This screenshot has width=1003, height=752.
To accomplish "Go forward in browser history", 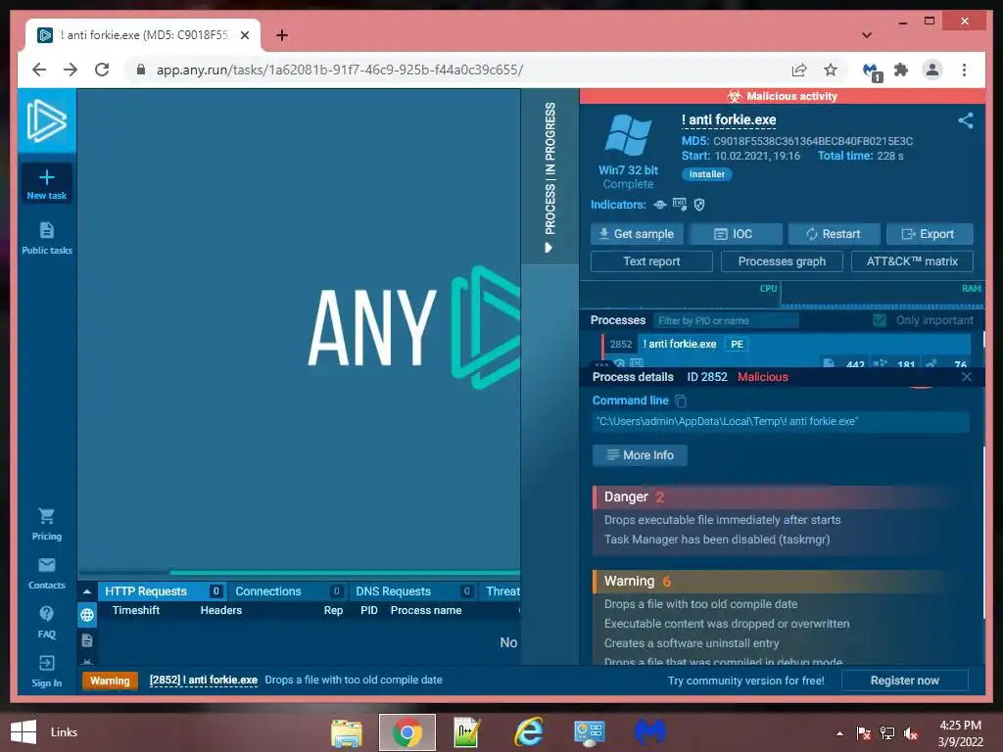I will pos(71,70).
